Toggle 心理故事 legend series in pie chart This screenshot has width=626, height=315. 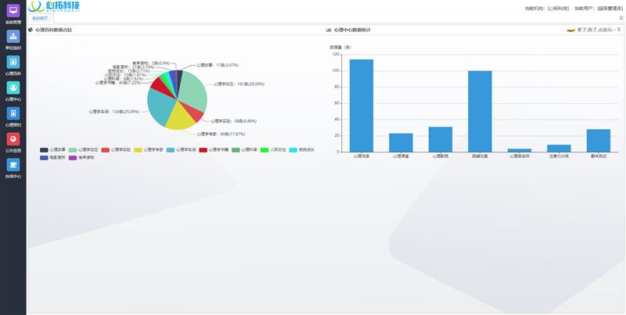point(53,149)
